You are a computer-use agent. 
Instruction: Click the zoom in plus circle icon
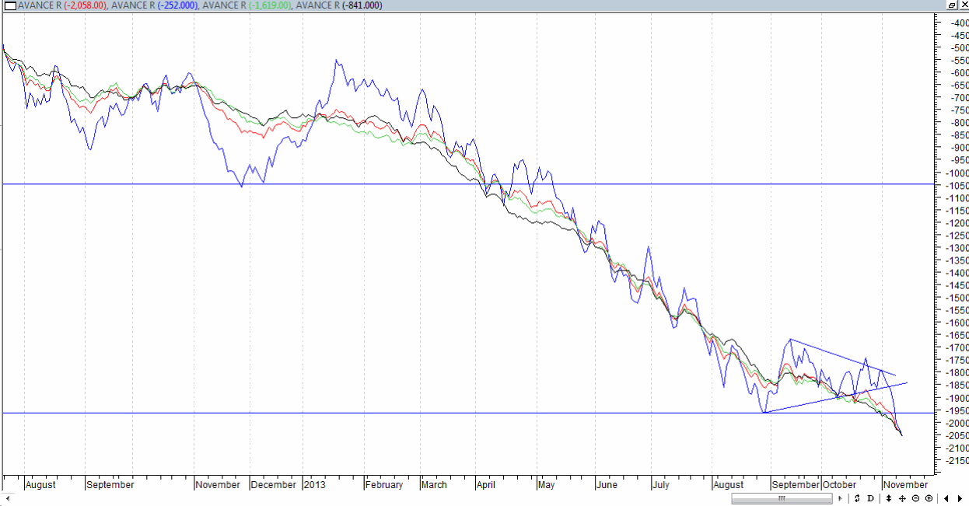pyautogui.click(x=929, y=497)
